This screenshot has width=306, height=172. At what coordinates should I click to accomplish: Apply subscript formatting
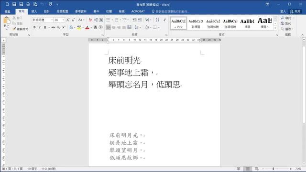coord(58,27)
